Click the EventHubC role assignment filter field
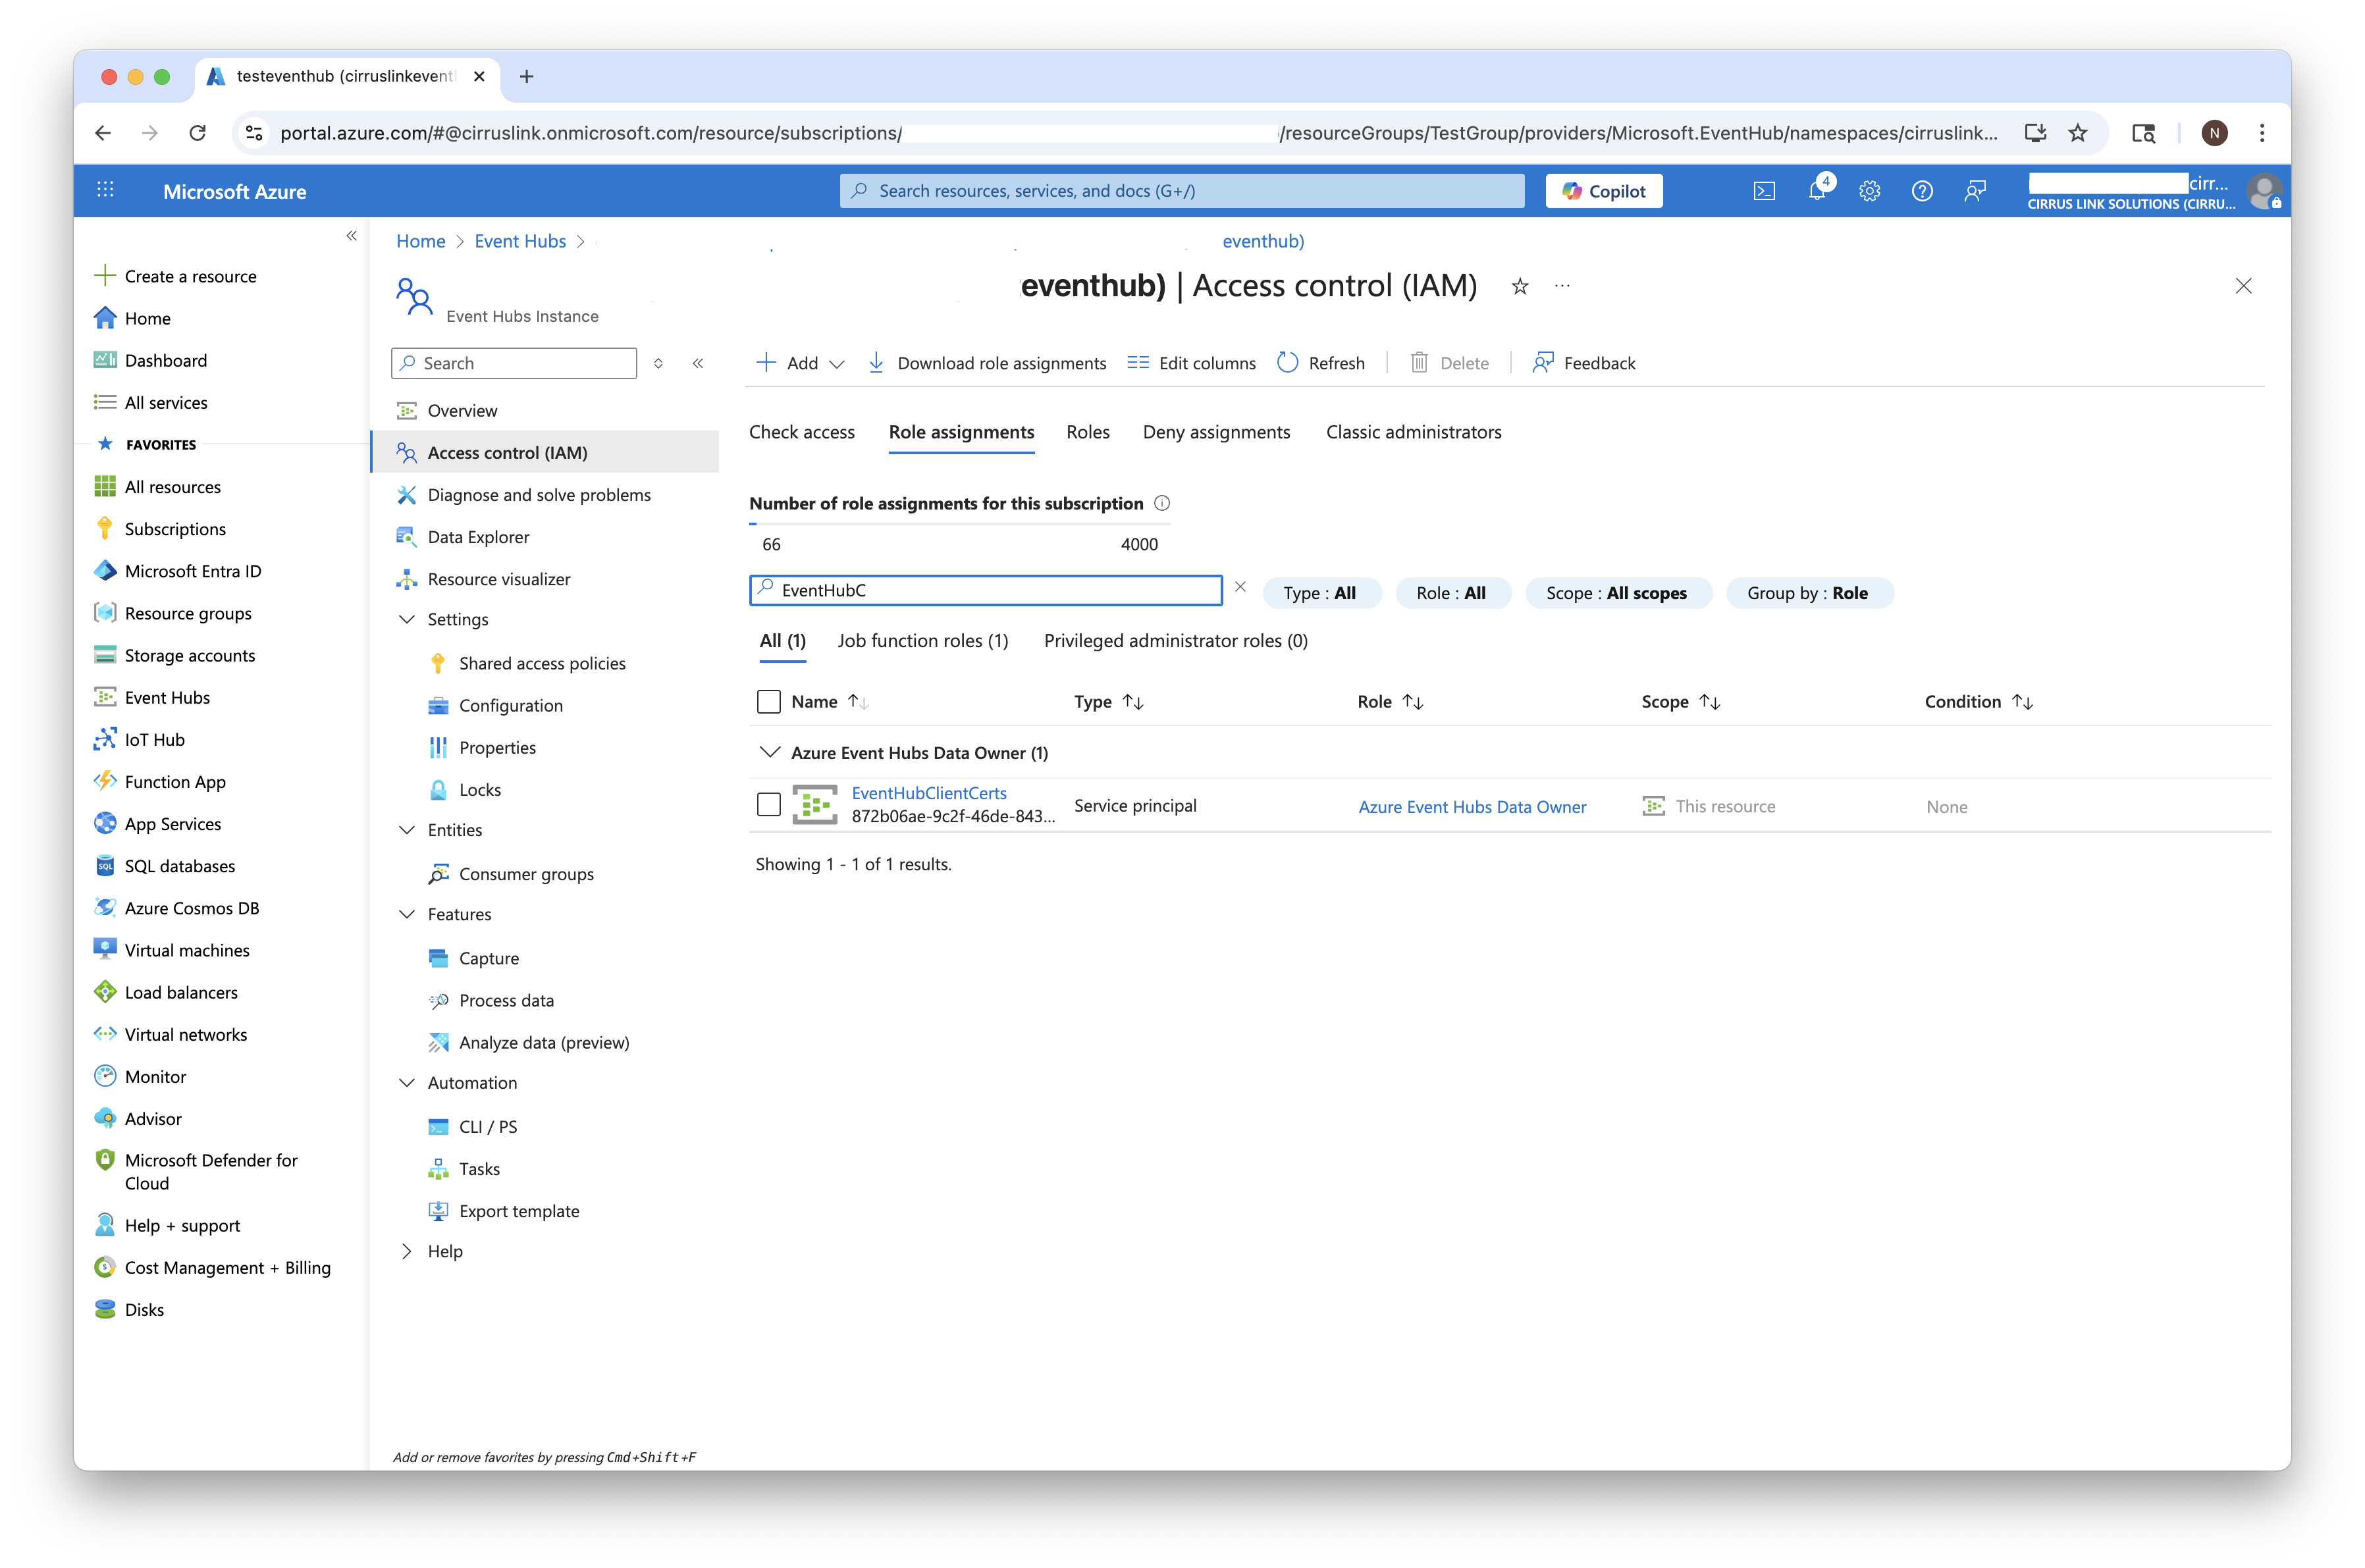Image resolution: width=2365 pixels, height=1568 pixels. [x=985, y=590]
